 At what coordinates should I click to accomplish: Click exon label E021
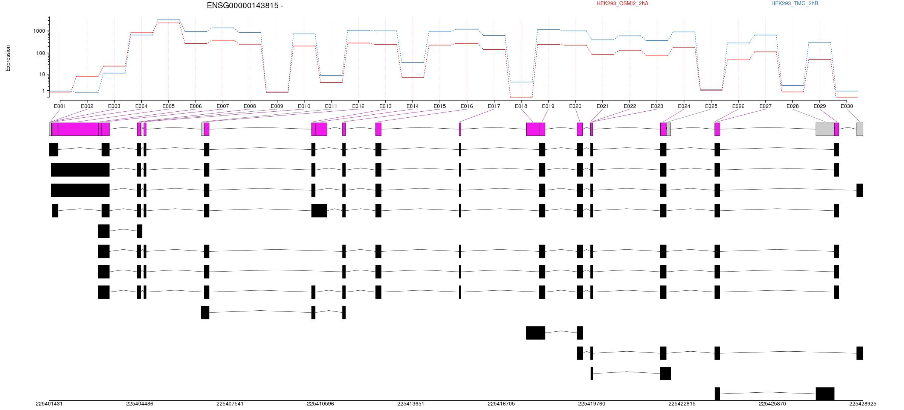pyautogui.click(x=603, y=106)
